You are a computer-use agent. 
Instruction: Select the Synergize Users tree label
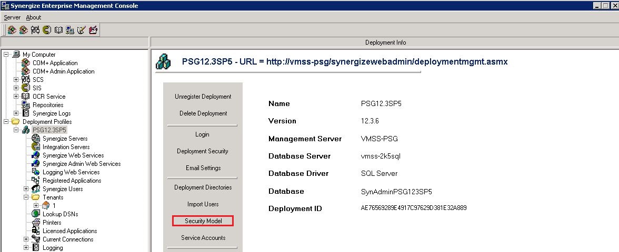[63, 189]
